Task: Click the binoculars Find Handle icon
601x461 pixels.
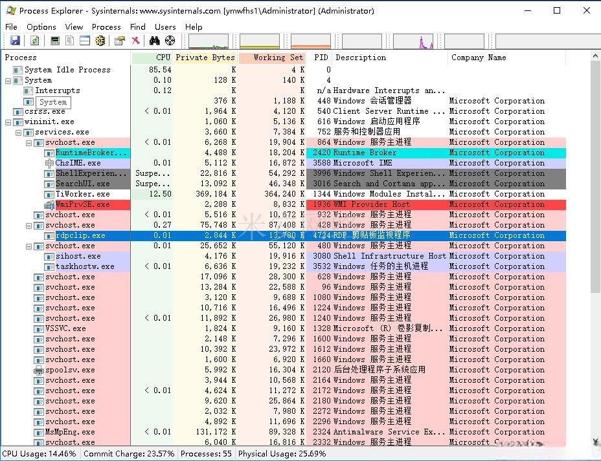Action: click(x=155, y=40)
